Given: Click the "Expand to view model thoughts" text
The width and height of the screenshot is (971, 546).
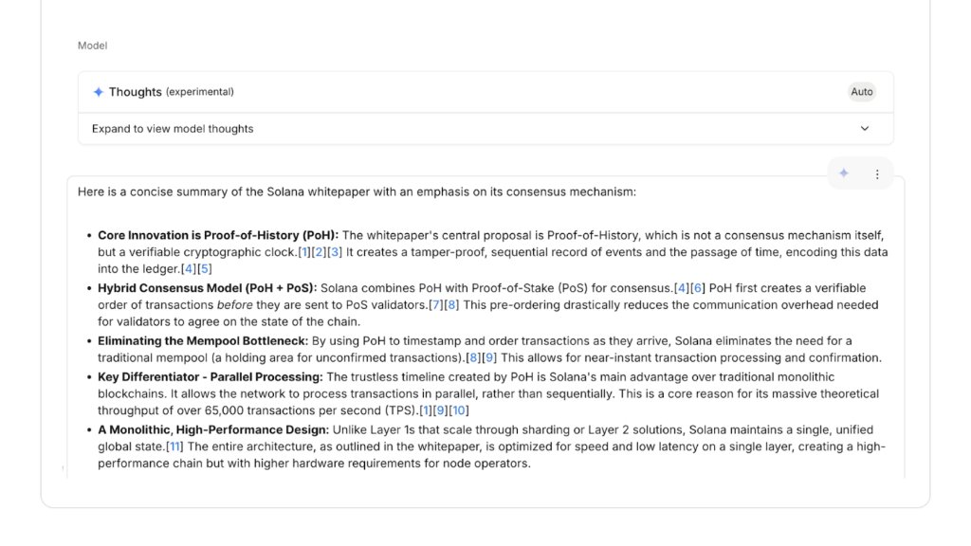Looking at the screenshot, I should click(173, 129).
